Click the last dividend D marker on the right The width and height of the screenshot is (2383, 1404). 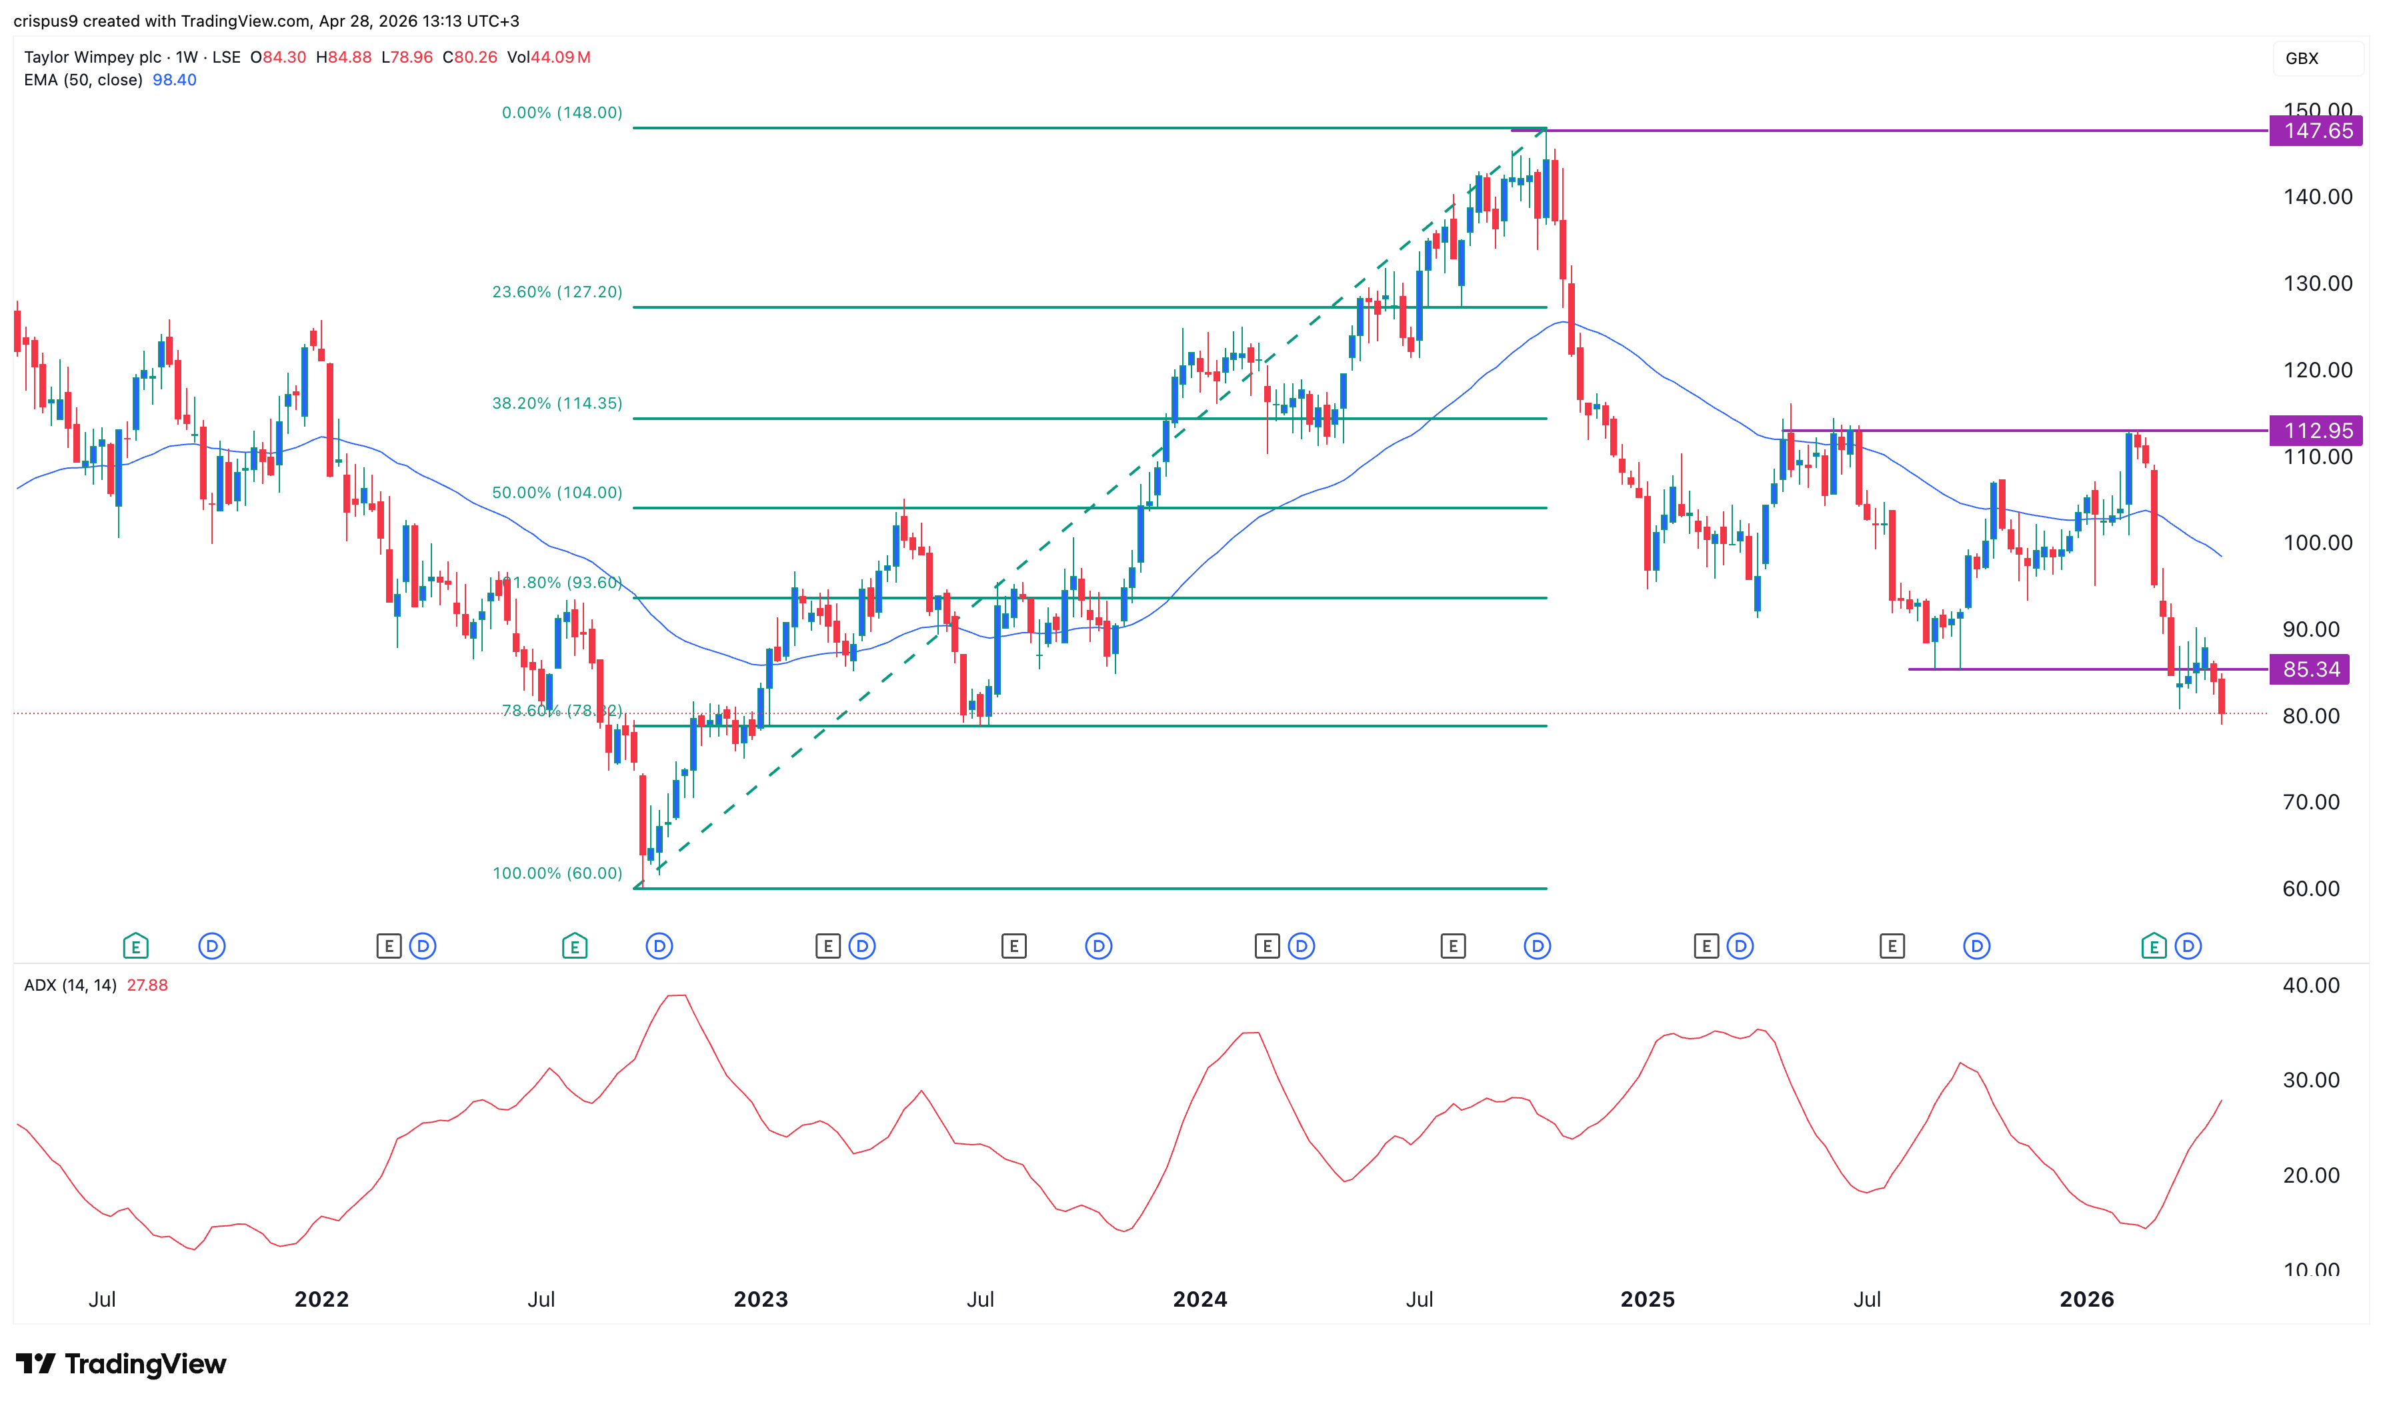tap(2187, 945)
